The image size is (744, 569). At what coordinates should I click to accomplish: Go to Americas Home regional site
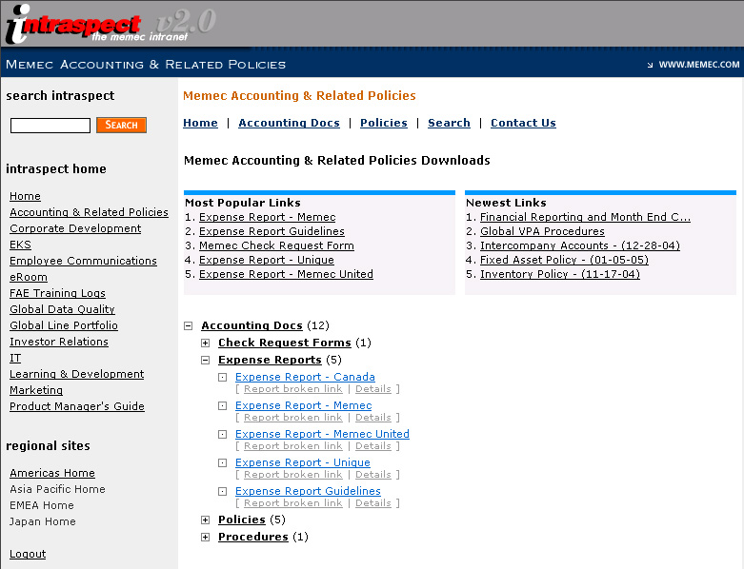[52, 473]
